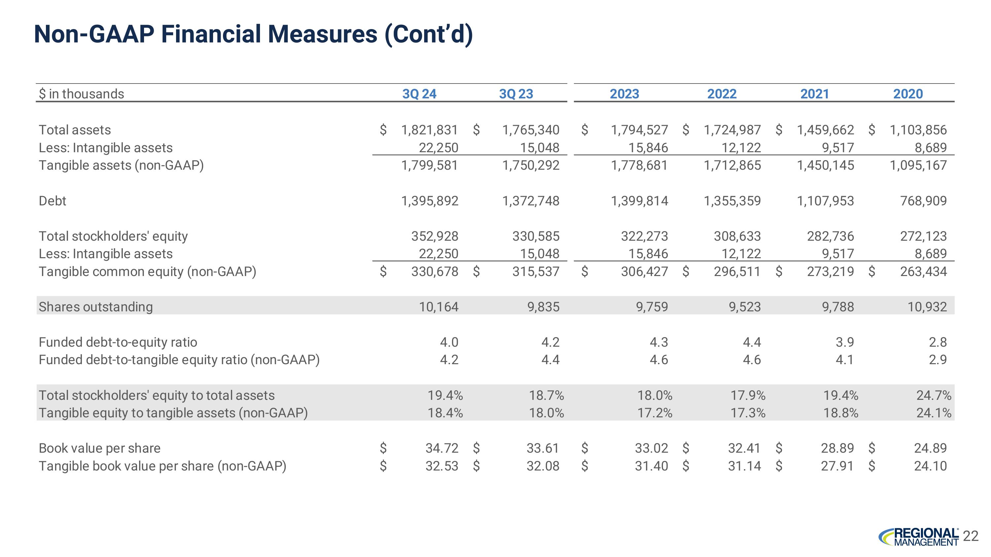Image resolution: width=991 pixels, height=557 pixels.
Task: Click the Funded debt-to-equity ratio label
Action: tap(118, 342)
